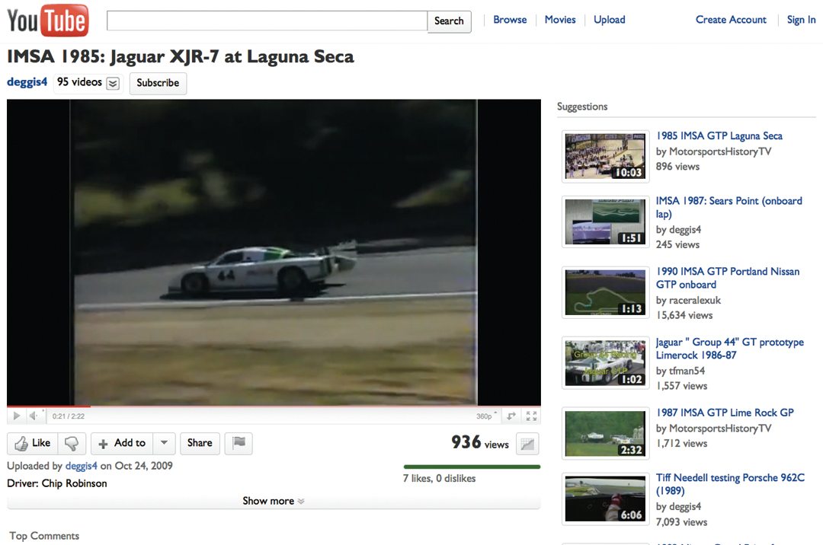Select the '1,557 views' text

tap(681, 386)
